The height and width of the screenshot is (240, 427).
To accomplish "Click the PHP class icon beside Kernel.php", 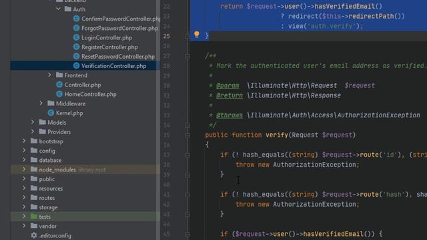I will (x=51, y=113).
